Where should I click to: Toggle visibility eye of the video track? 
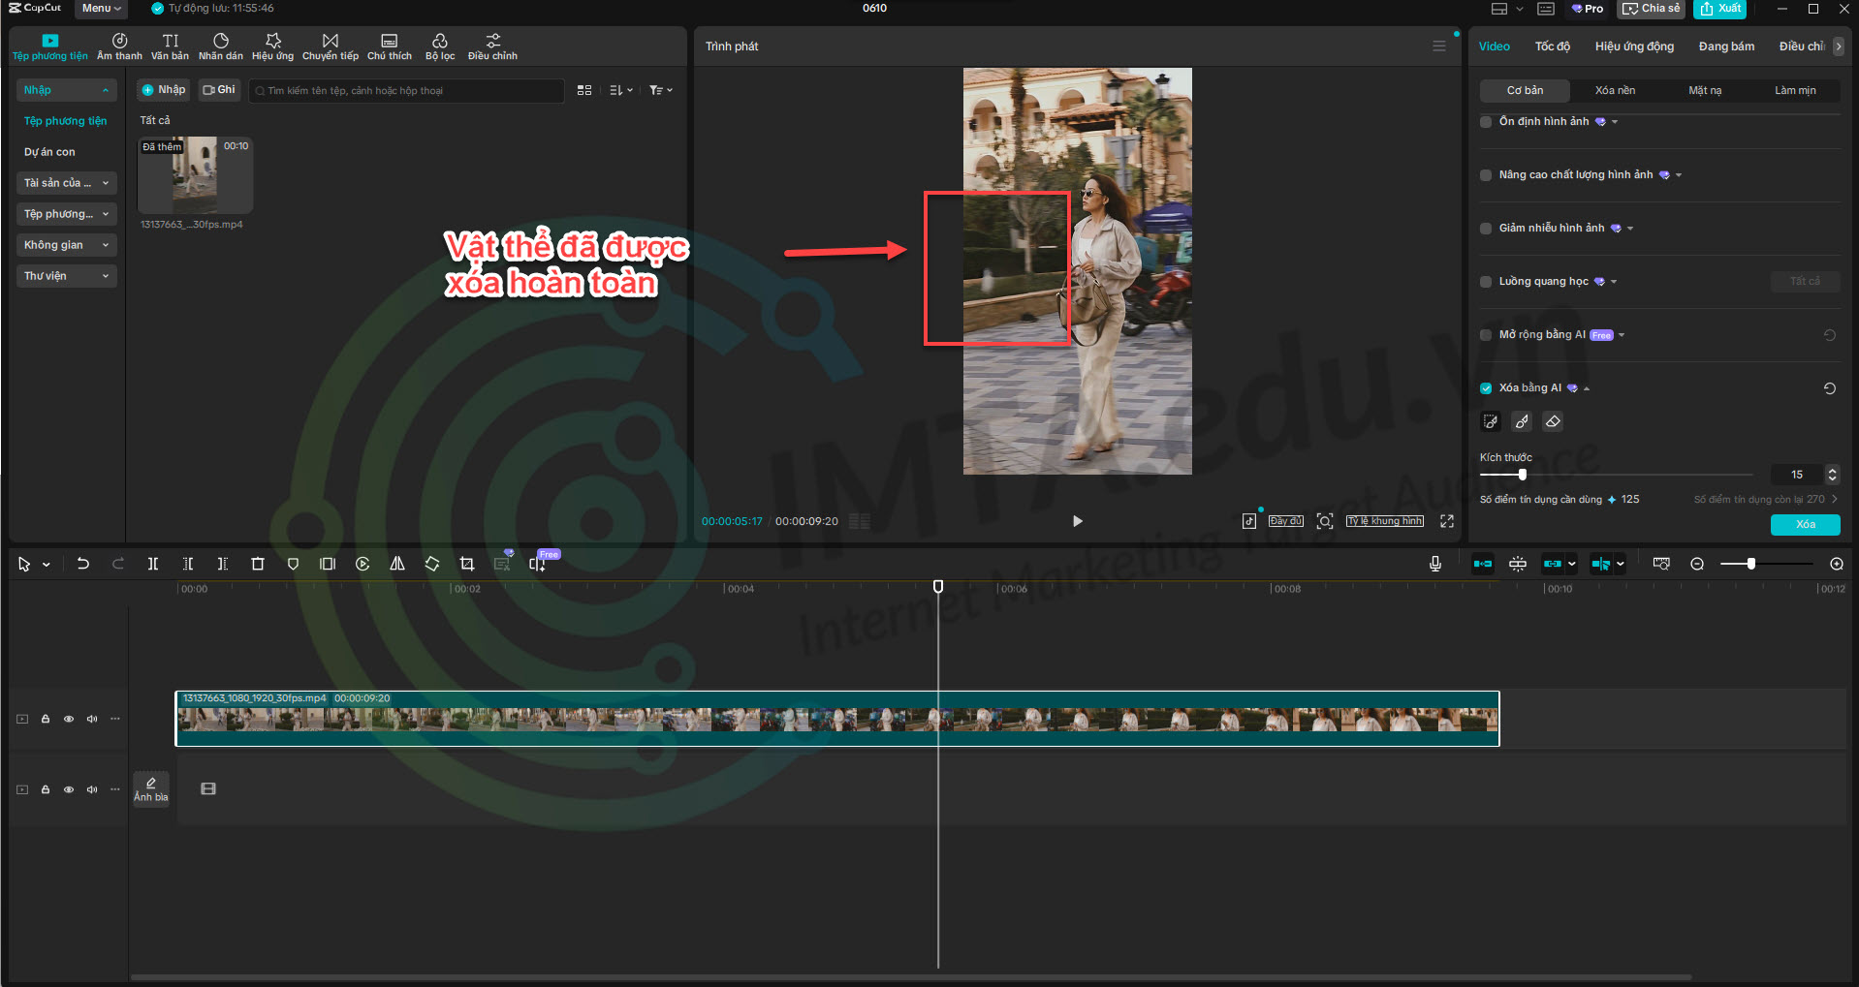pyautogui.click(x=69, y=719)
